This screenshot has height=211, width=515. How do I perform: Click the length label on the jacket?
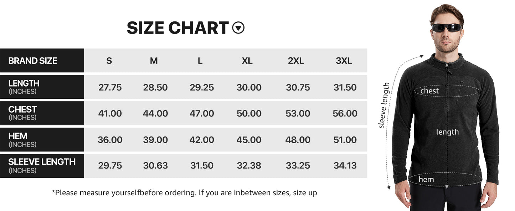(x=447, y=132)
